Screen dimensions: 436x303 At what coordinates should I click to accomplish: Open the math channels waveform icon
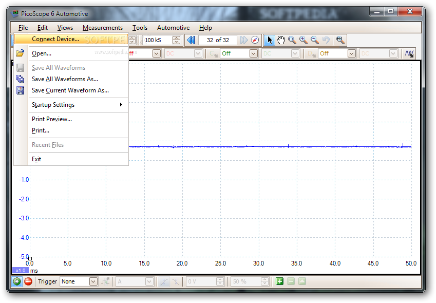(409, 53)
